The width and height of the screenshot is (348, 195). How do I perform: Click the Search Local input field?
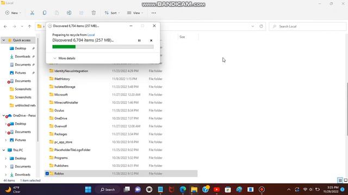coord(307,27)
